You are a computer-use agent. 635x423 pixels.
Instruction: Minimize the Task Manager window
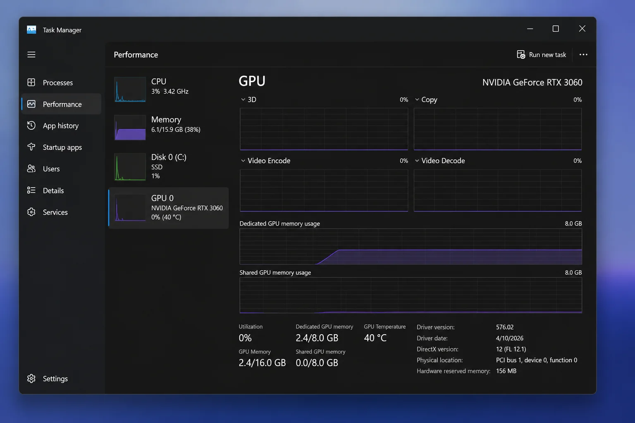(x=530, y=29)
